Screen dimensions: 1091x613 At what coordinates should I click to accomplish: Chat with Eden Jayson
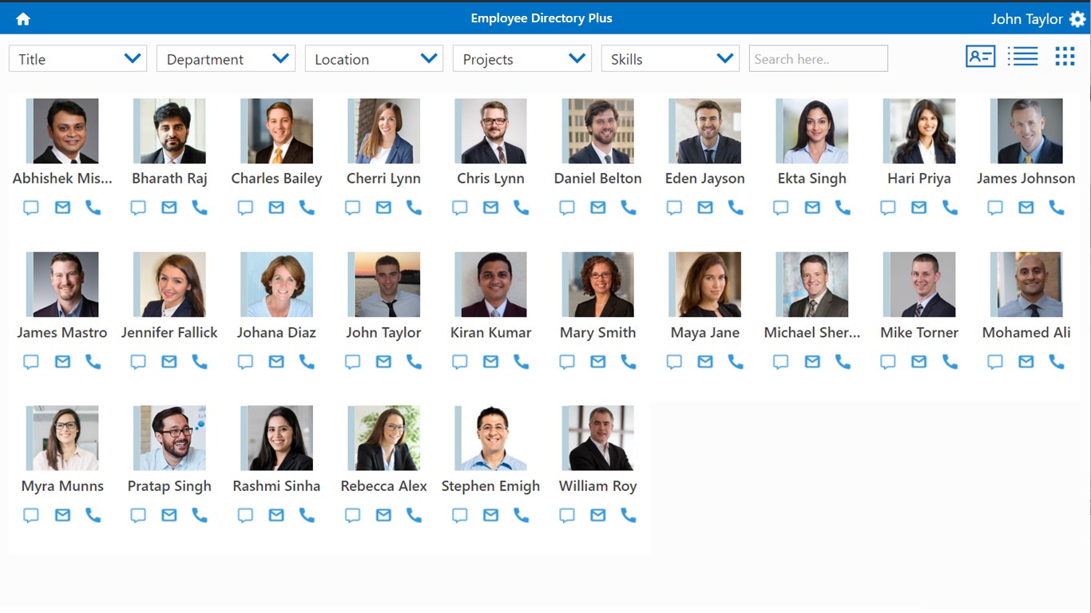674,208
